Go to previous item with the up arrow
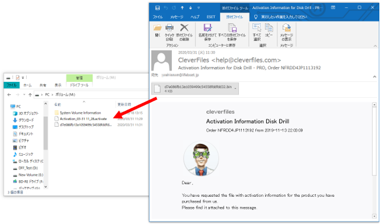Image resolution: width=381 pixels, height=224 pixels. coord(183,8)
